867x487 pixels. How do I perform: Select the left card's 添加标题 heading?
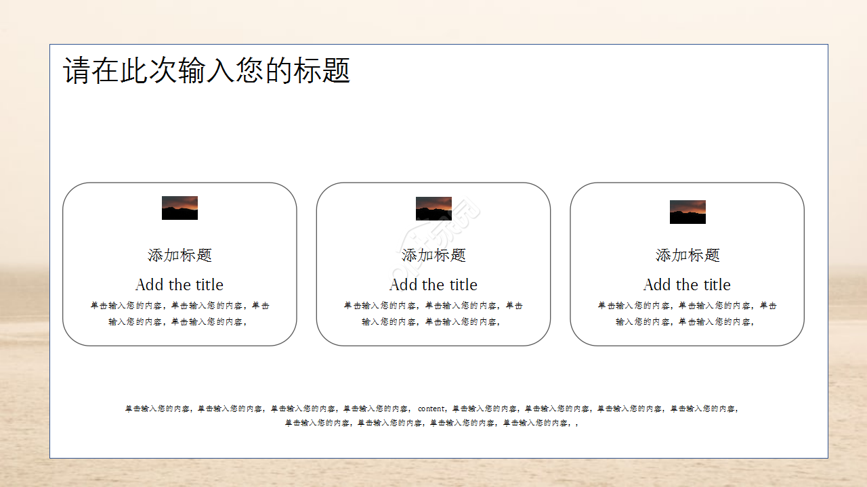point(179,255)
